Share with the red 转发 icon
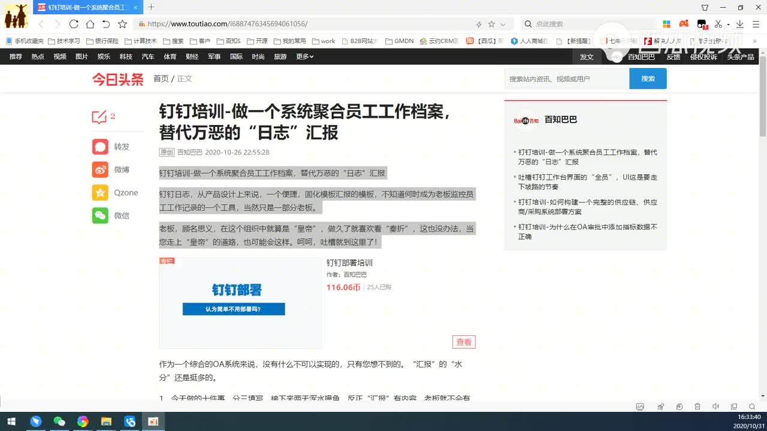 tap(100, 147)
